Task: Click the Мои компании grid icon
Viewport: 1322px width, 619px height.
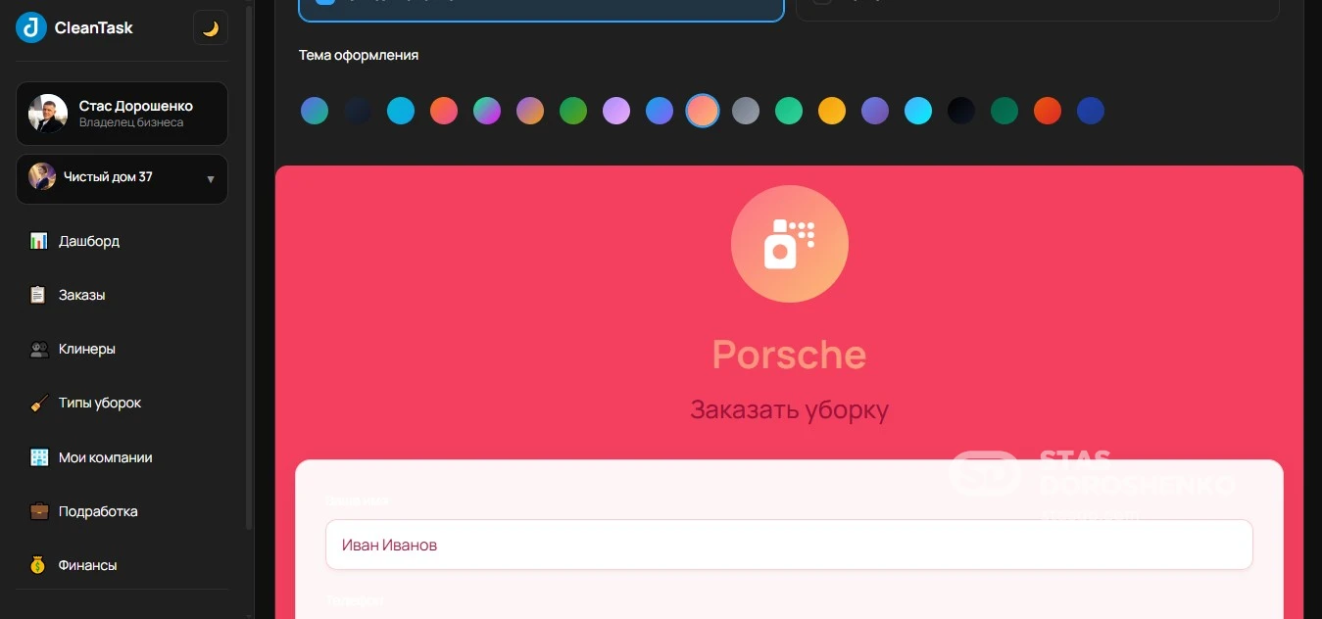Action: click(38, 457)
